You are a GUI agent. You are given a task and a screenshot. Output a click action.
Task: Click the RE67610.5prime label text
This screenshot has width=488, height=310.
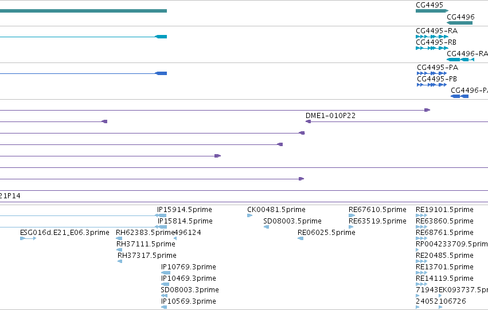pyautogui.click(x=377, y=210)
